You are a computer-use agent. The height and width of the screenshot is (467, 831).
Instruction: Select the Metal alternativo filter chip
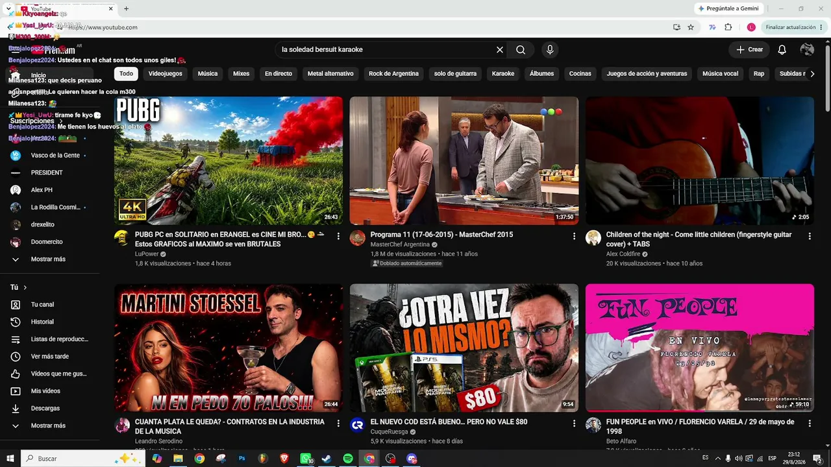tap(330, 74)
